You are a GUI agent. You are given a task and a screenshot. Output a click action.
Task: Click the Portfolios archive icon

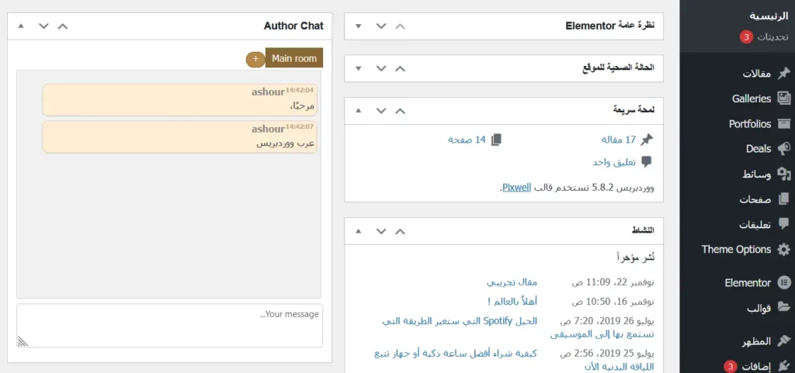click(x=783, y=124)
